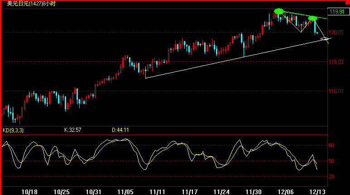350x195 pixels.
Task: Click the 11/11 date label
Action: [158, 192]
